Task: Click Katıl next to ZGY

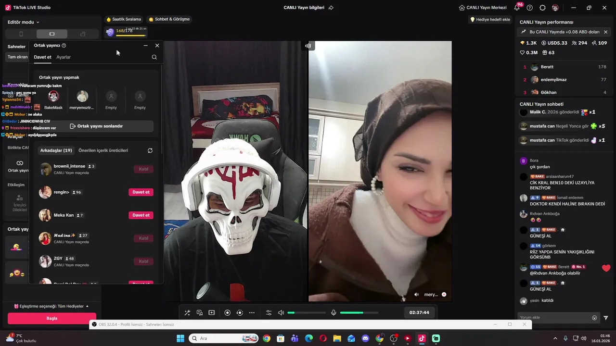Action: pos(143,261)
